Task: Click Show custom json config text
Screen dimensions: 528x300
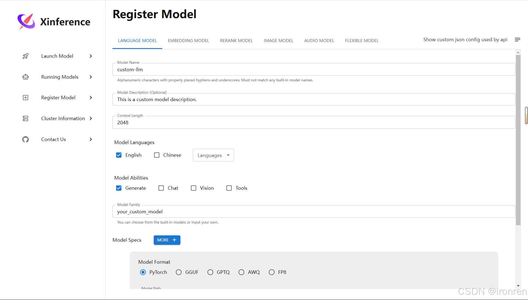Action: pyautogui.click(x=465, y=40)
